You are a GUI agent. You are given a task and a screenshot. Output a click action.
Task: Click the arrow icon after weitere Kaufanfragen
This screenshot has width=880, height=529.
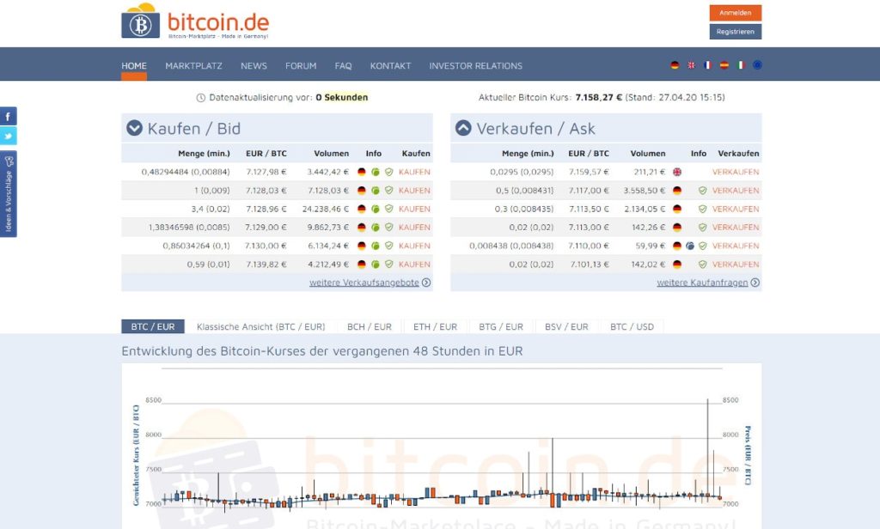tap(755, 283)
